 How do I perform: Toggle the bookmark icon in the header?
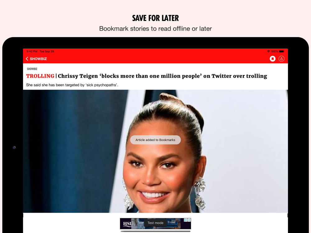tap(272, 59)
